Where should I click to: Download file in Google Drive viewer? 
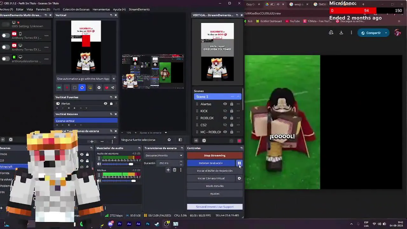click(x=341, y=32)
